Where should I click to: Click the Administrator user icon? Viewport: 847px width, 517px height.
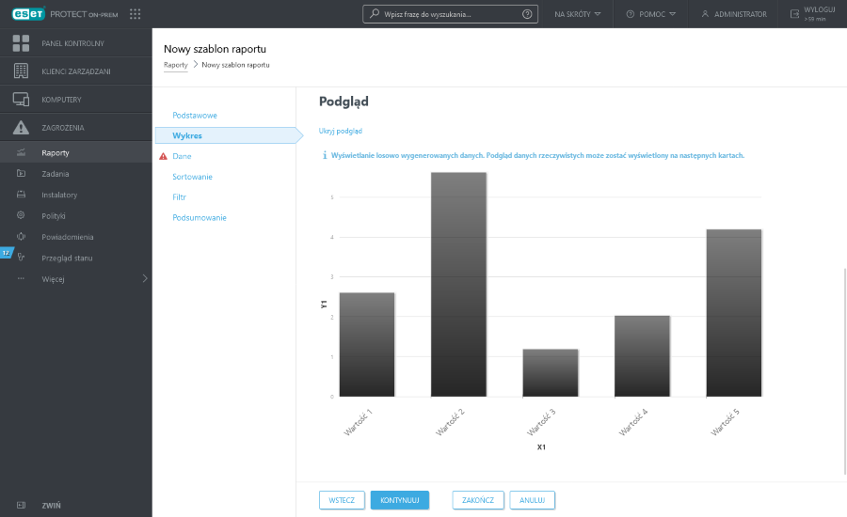[x=705, y=14]
